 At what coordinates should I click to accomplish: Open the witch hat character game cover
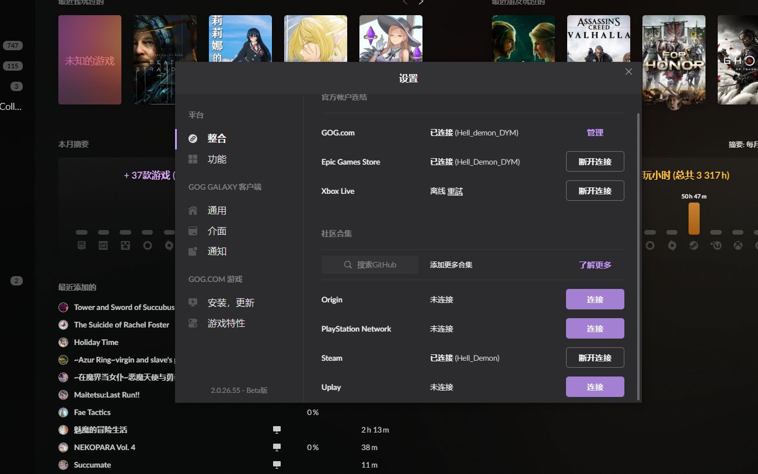(391, 39)
